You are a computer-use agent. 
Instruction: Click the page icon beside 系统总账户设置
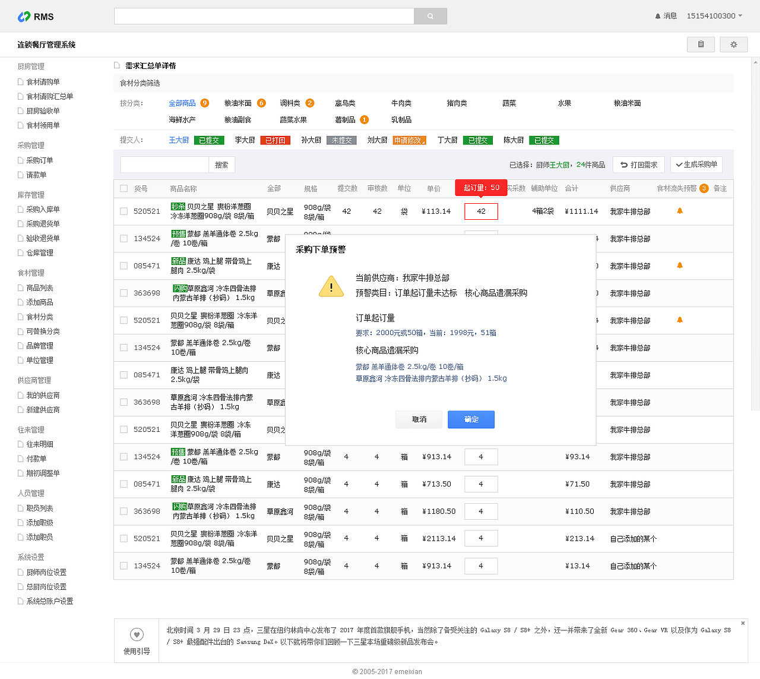[21, 602]
